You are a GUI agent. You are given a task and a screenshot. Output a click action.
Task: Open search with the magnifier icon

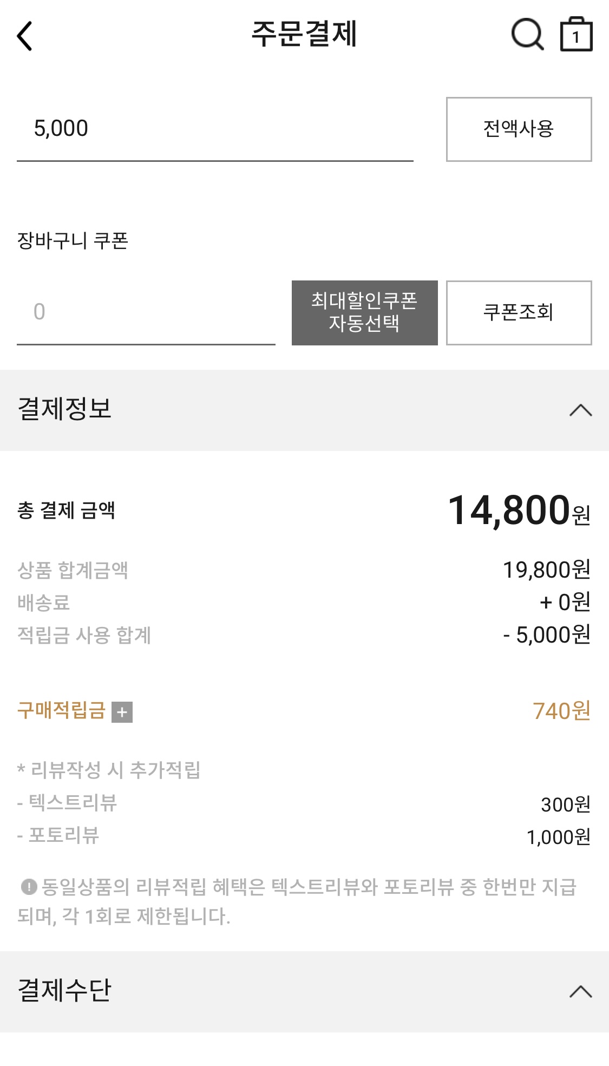[x=527, y=35]
